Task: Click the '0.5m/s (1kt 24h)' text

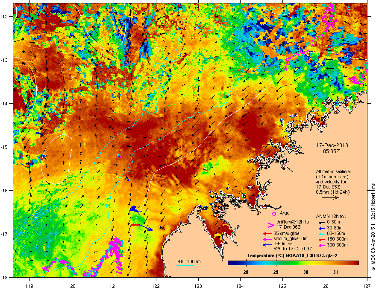Action: [x=332, y=192]
